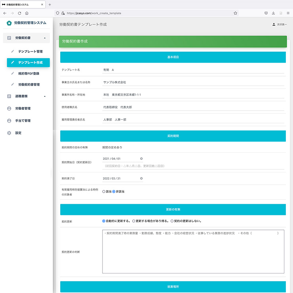Click the 初回契約日 note input field

pyautogui.click(x=193, y=166)
